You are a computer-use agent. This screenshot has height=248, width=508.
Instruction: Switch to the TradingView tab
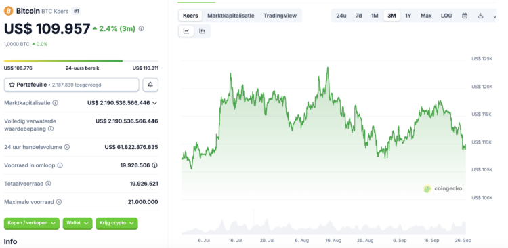(x=280, y=16)
